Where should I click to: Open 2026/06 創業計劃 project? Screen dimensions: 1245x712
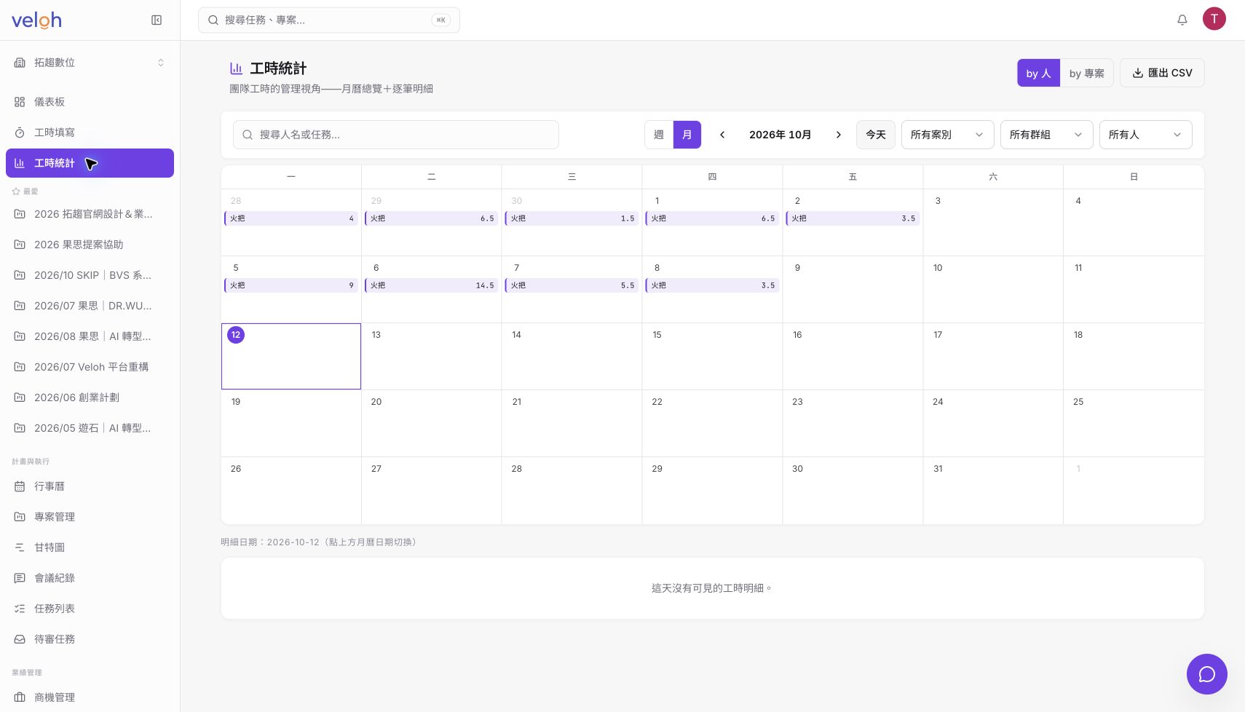pos(90,397)
